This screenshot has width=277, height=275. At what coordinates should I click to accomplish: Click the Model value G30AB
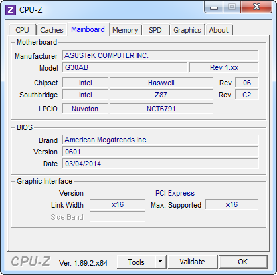[x=125, y=67]
